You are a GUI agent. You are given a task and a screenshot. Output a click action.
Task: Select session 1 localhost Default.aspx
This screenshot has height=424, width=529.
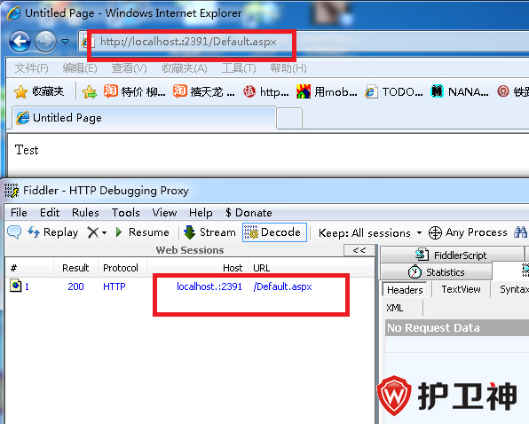pos(190,287)
